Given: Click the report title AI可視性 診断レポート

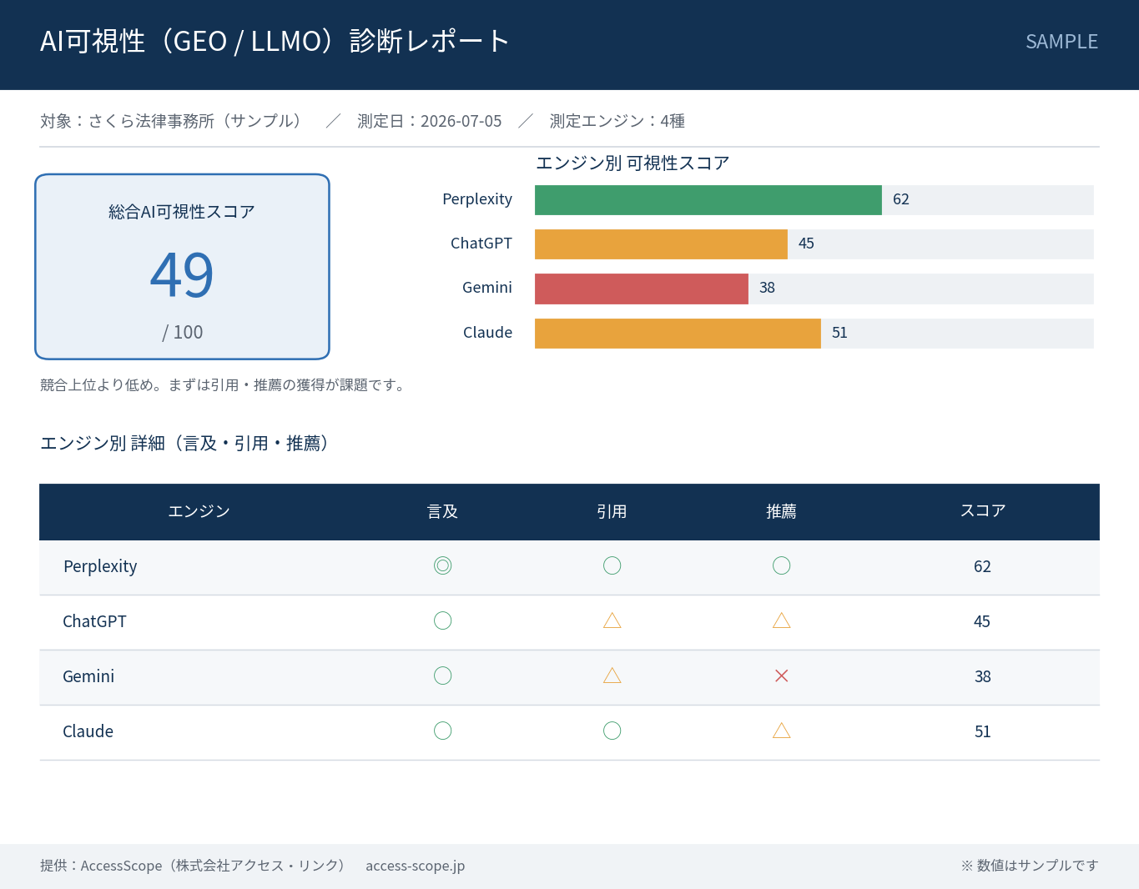Looking at the screenshot, I should tap(275, 41).
